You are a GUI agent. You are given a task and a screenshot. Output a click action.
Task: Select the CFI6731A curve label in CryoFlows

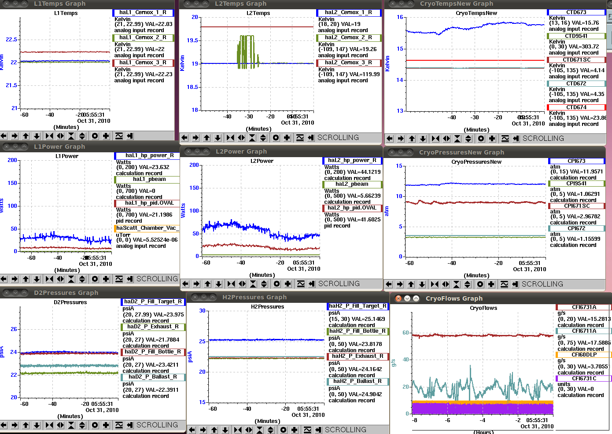coord(584,308)
